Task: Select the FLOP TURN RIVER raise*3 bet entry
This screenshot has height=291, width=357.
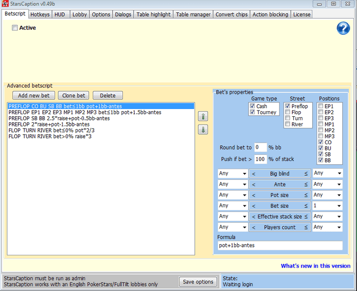Action: pos(50,137)
